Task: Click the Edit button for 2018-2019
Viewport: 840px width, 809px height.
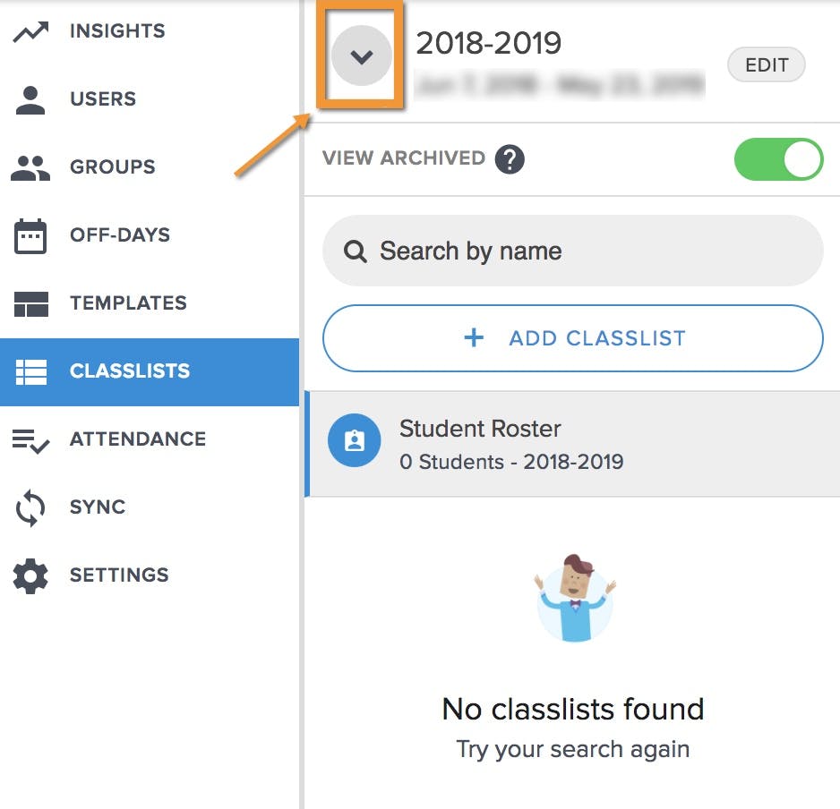Action: click(x=766, y=64)
